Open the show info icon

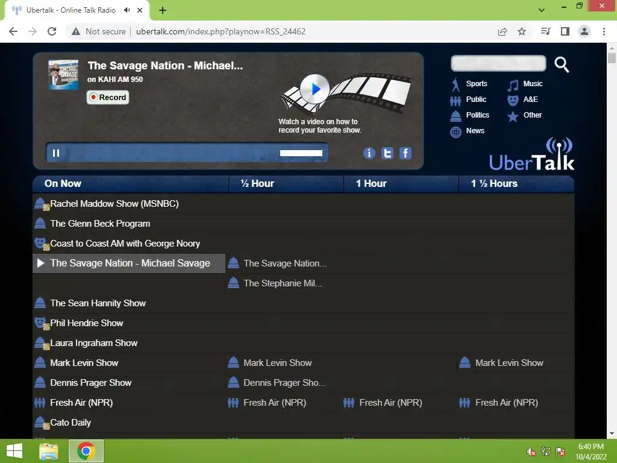(369, 153)
